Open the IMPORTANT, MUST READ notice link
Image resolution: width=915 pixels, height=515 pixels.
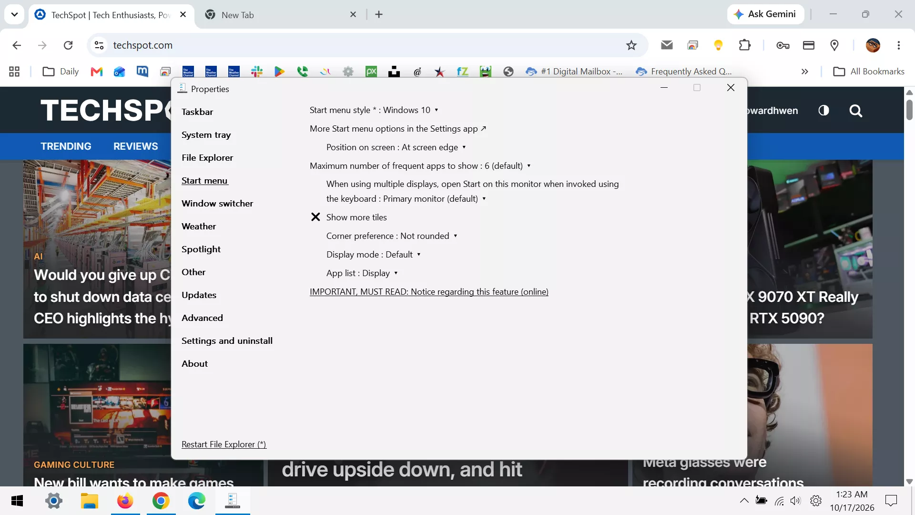click(x=429, y=292)
